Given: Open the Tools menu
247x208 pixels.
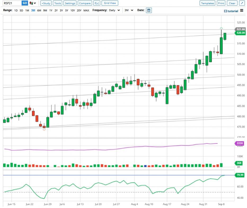Looking at the screenshot, I should 57,3.
